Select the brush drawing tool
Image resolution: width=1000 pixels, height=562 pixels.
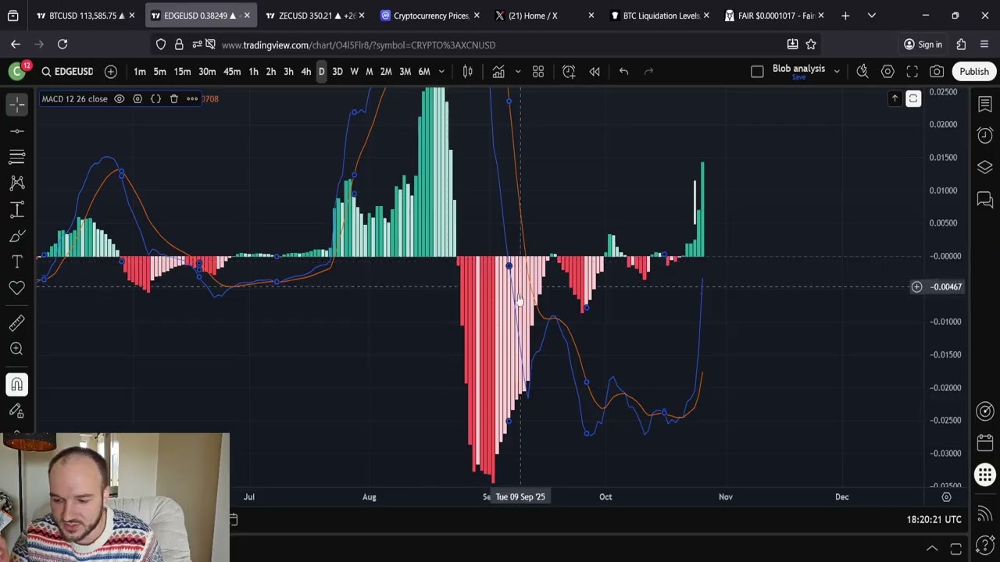coord(17,236)
